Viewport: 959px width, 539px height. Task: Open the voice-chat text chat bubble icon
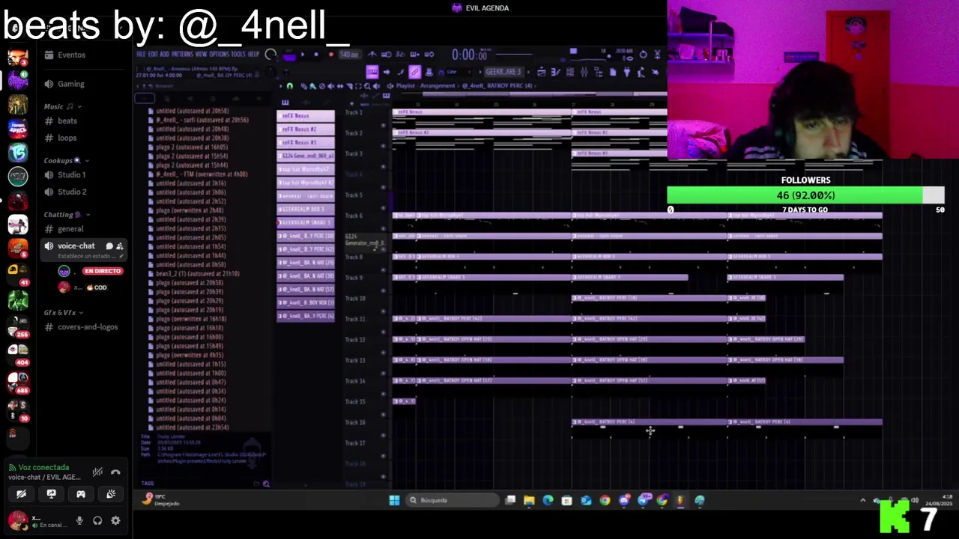109,246
